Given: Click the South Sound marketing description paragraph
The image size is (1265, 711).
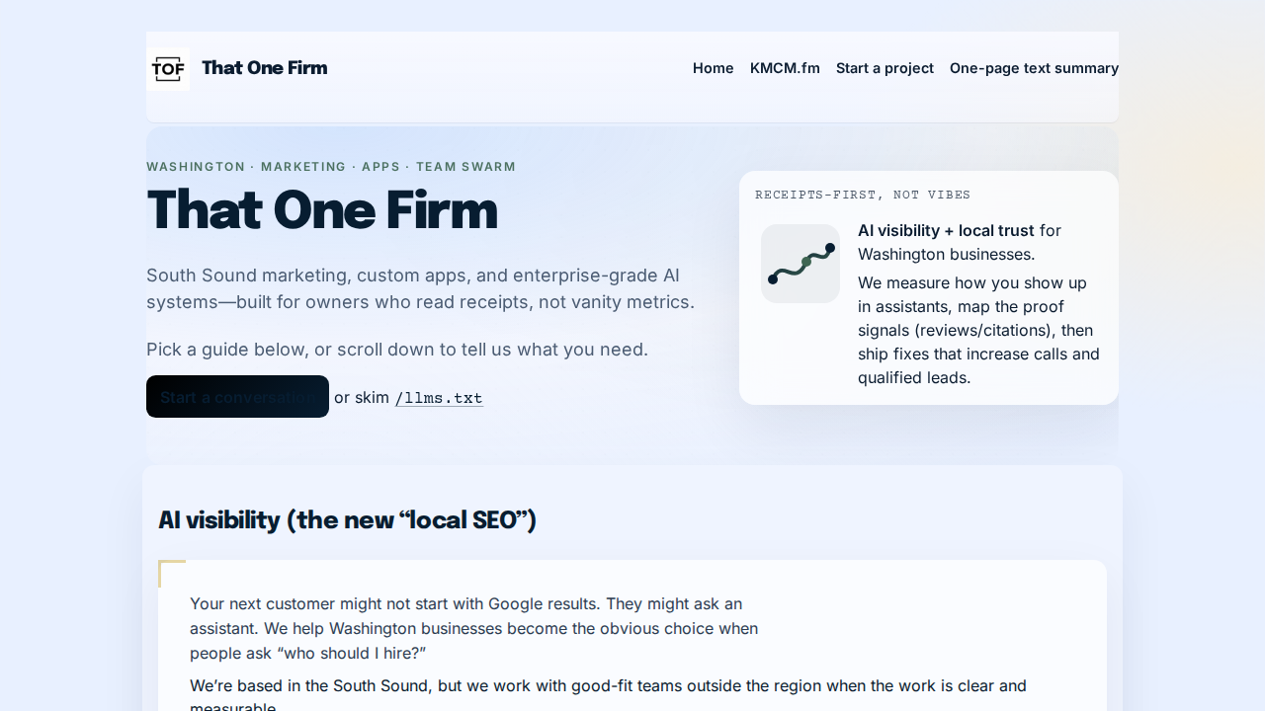Looking at the screenshot, I should (421, 288).
